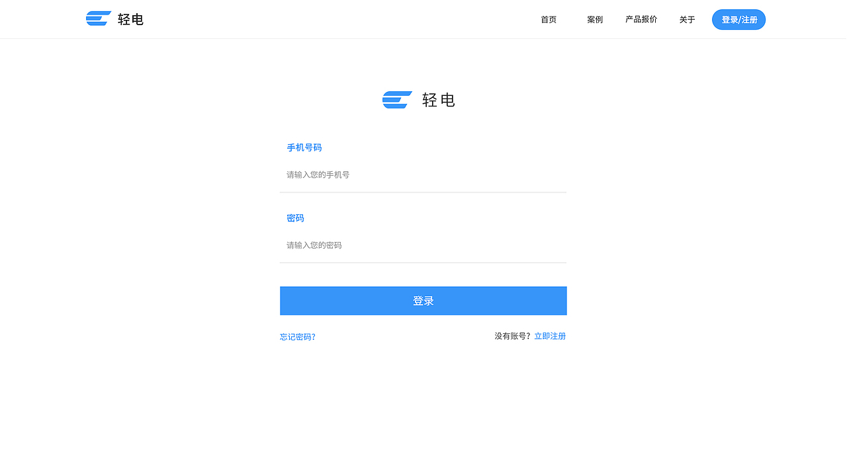Click the 登录/注册 button in the header
The height and width of the screenshot is (476, 847).
pyautogui.click(x=738, y=19)
